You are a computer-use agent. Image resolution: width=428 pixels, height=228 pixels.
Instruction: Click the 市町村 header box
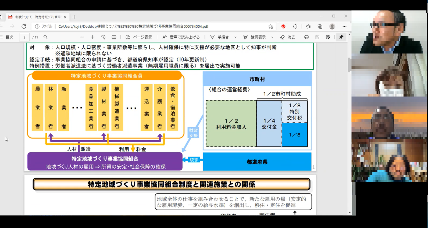257,79
